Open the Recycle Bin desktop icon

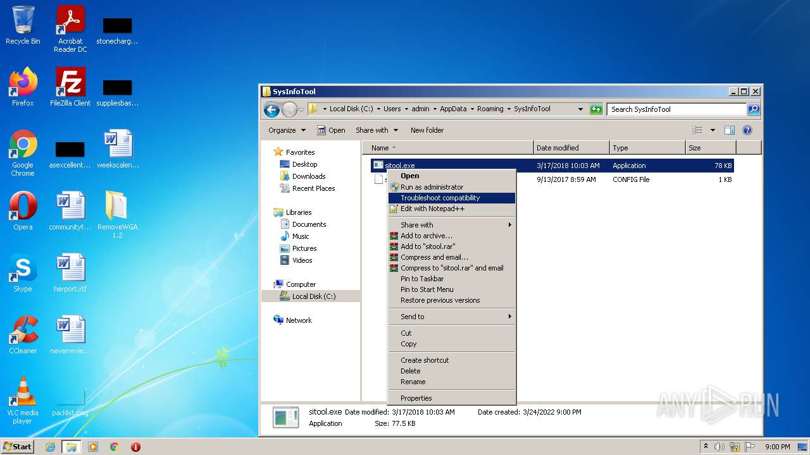[x=23, y=25]
